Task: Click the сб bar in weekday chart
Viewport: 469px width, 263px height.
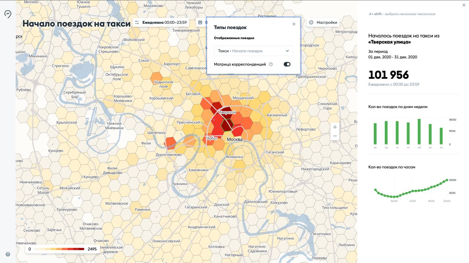Action: pyautogui.click(x=419, y=131)
